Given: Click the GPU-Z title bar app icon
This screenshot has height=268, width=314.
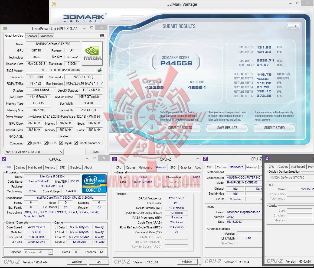Looking at the screenshot, I should coord(5,28).
